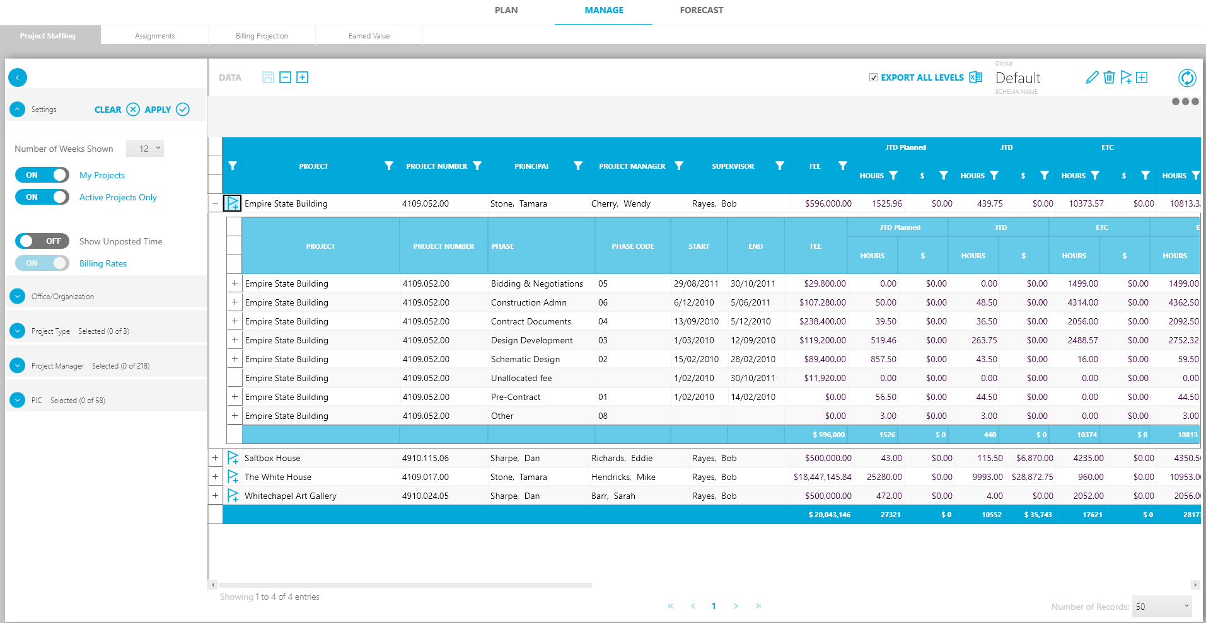This screenshot has width=1206, height=623.
Task: Delete the Default schema via trash icon
Action: click(x=1110, y=77)
